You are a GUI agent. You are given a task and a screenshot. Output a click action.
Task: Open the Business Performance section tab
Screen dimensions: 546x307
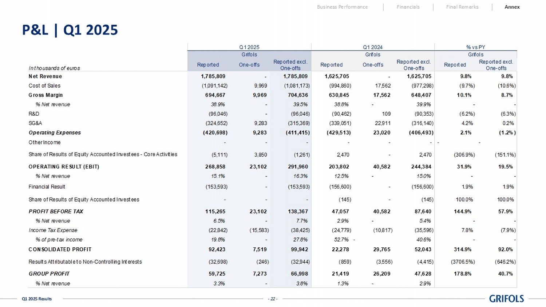[x=342, y=7]
